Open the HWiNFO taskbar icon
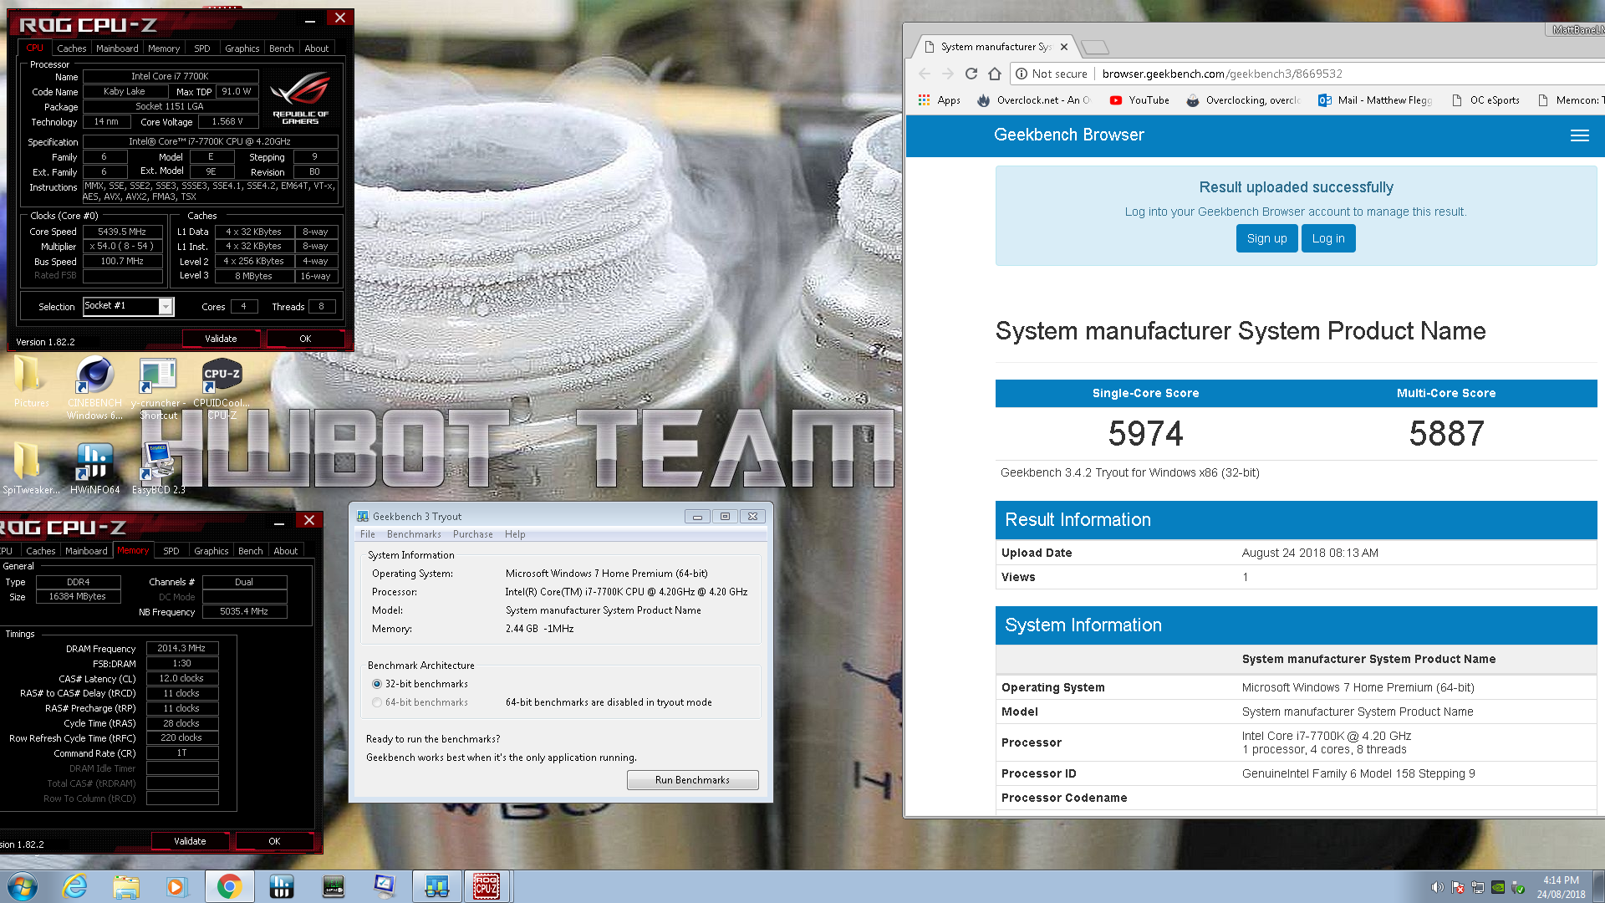Screen dimensions: 1605x903 click(x=282, y=886)
